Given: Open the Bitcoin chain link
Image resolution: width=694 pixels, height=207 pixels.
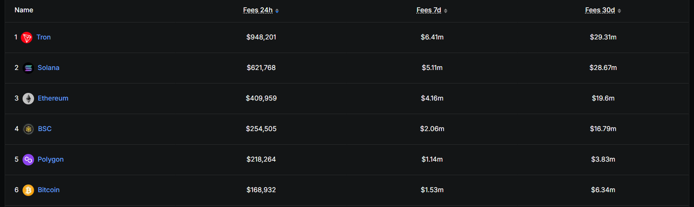Looking at the screenshot, I should coord(49,190).
